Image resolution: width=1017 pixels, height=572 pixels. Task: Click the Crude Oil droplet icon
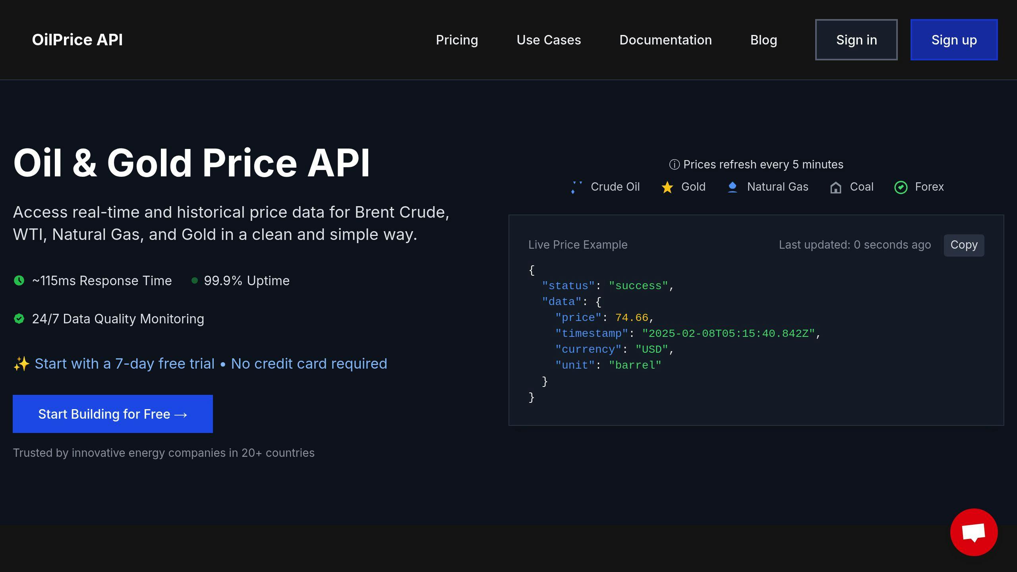576,187
